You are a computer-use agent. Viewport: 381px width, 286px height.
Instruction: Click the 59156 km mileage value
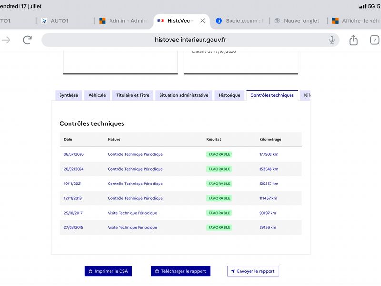pos(268,227)
